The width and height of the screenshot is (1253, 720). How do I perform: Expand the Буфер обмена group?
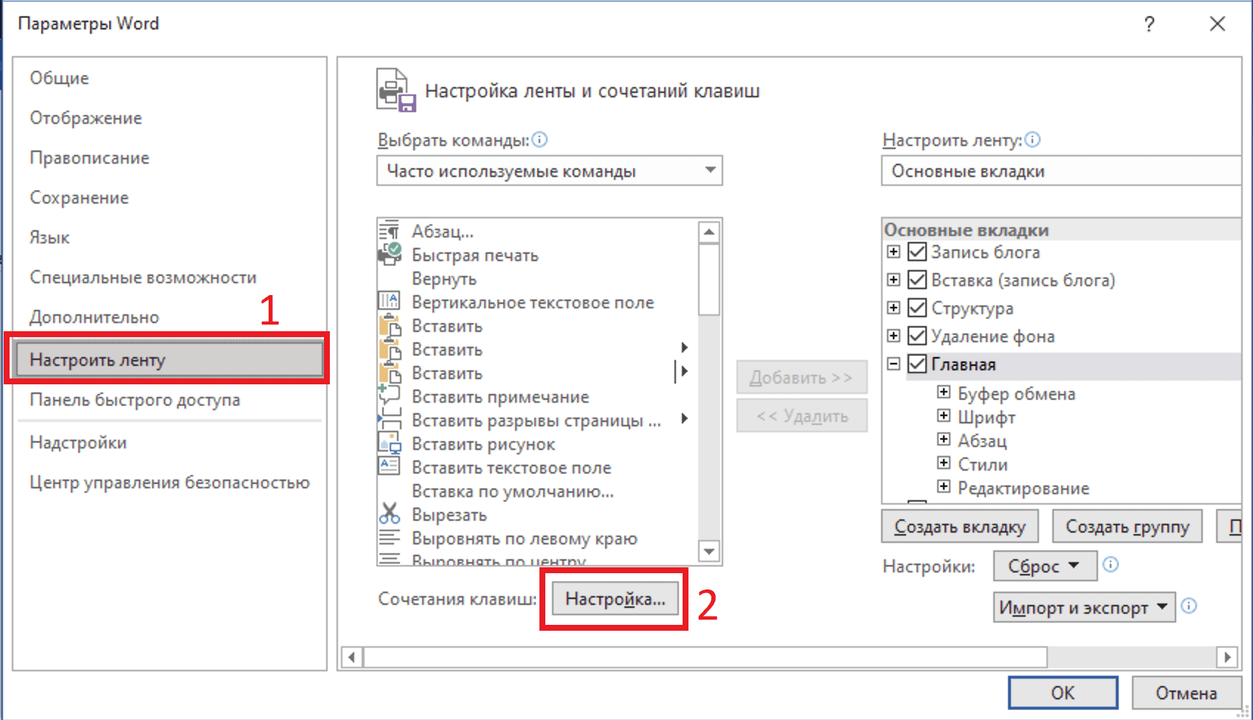coord(944,392)
